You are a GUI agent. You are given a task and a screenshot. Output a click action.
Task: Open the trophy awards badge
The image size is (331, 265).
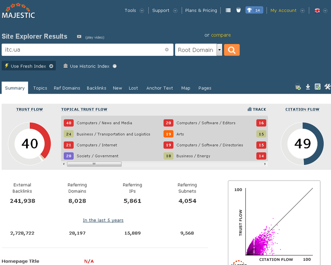pyautogui.click(x=254, y=10)
